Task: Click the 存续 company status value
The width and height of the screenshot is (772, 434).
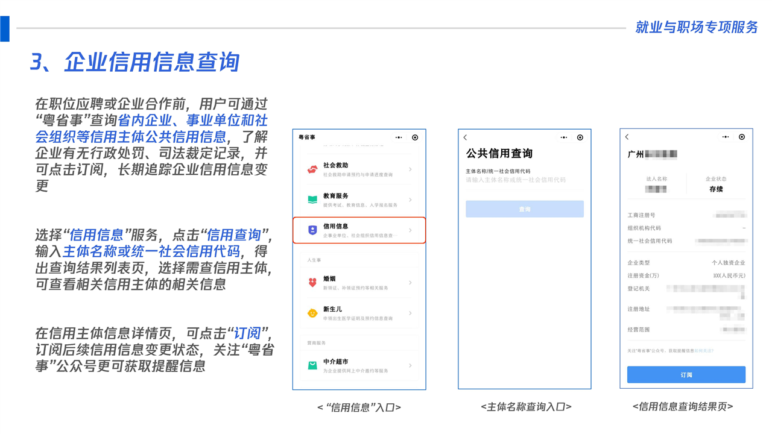Action: (x=716, y=189)
